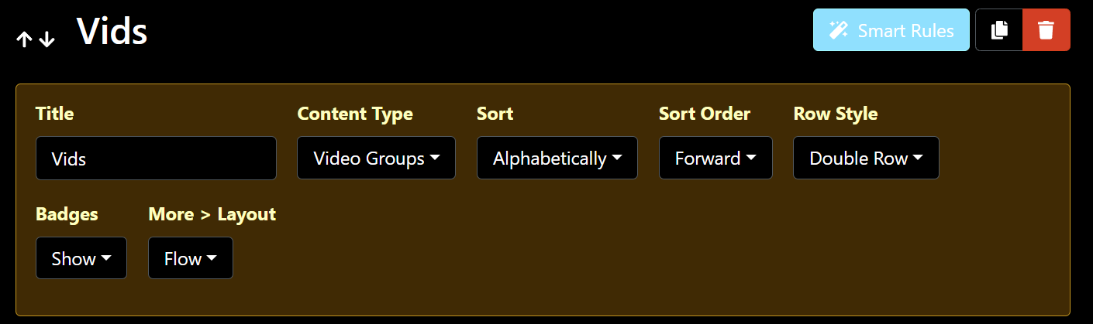
Task: Click the Row Style label
Action: pyautogui.click(x=835, y=114)
